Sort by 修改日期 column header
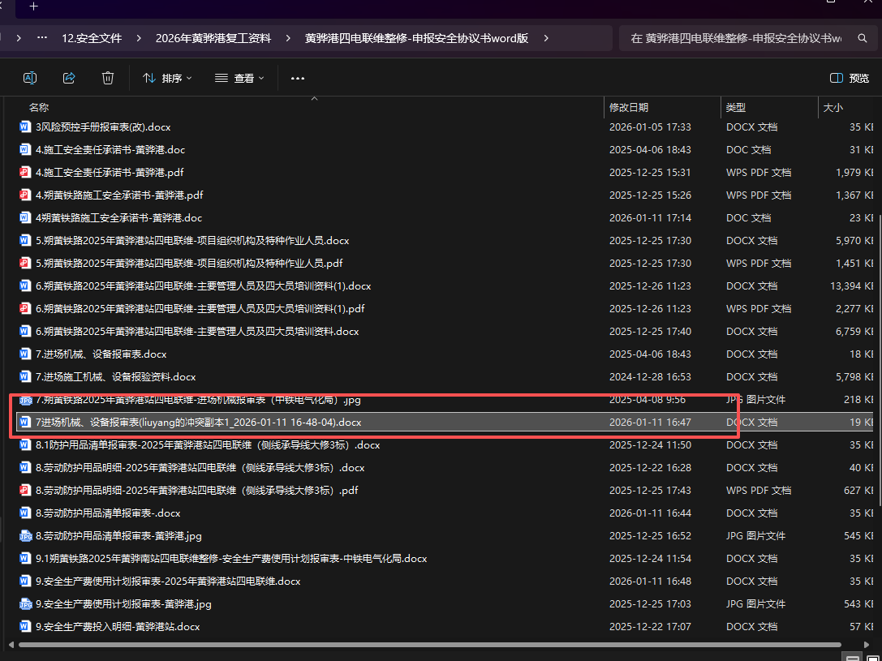The image size is (882, 661). click(629, 107)
